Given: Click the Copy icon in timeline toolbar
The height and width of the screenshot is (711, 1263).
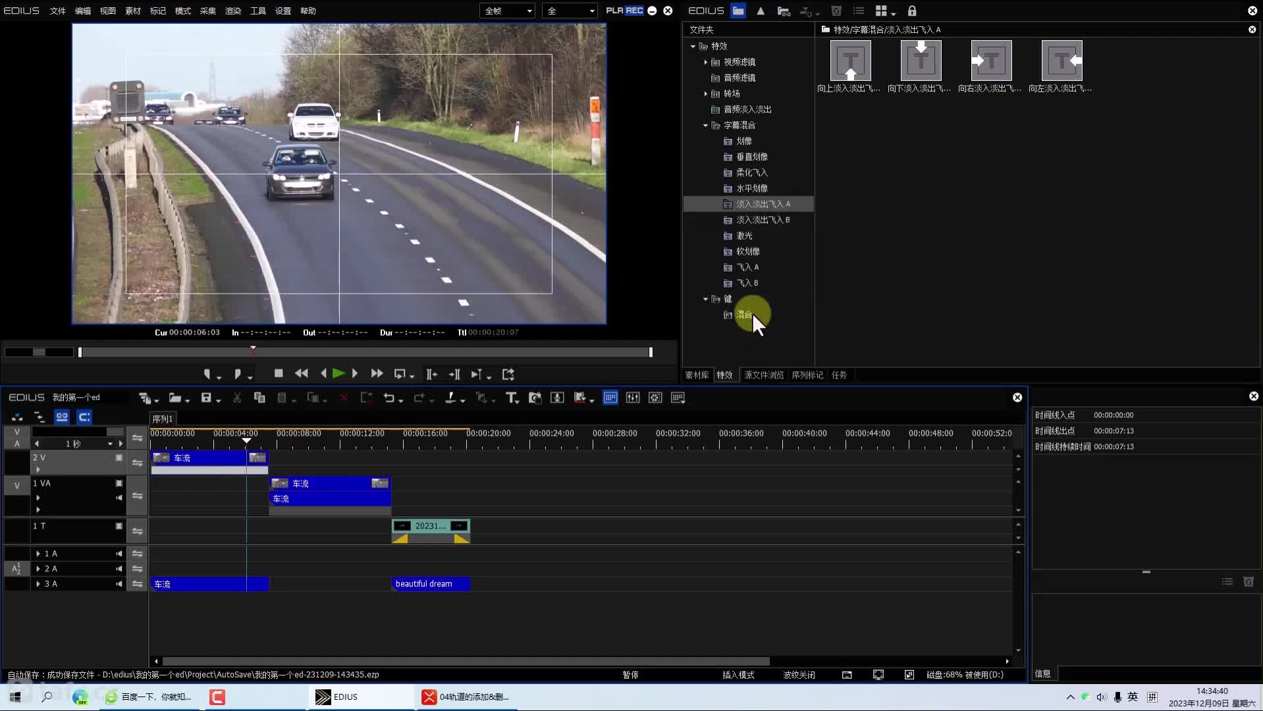Looking at the screenshot, I should (259, 398).
